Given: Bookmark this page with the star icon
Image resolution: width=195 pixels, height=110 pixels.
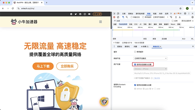Looking at the screenshot, I should 181,8.
